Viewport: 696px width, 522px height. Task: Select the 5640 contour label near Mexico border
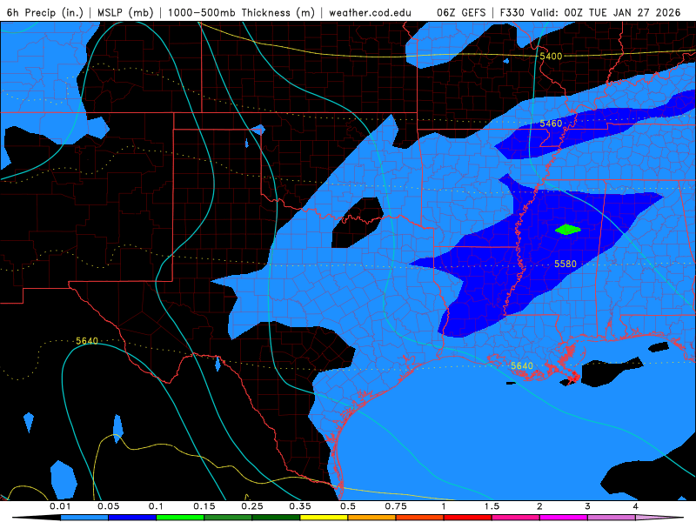click(x=86, y=341)
